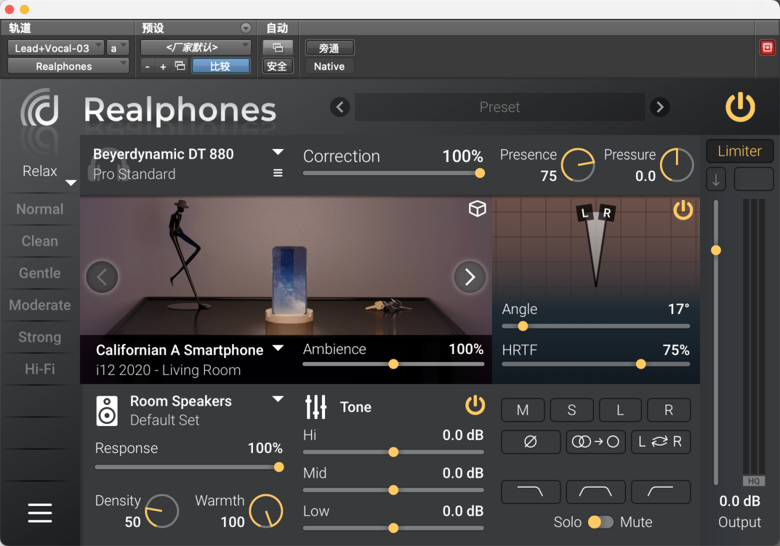Image resolution: width=780 pixels, height=546 pixels.
Task: Open the Lead+Vocal-03 track selector
Action: (55, 48)
